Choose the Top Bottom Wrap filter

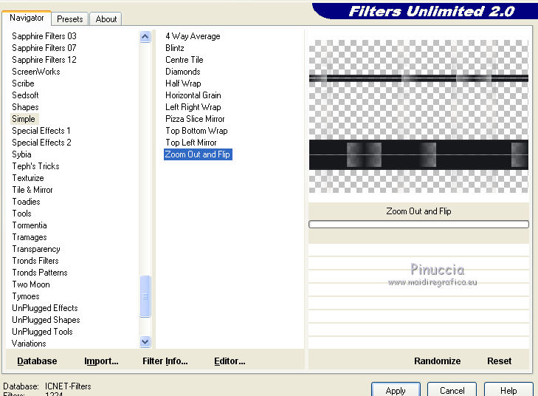[196, 131]
